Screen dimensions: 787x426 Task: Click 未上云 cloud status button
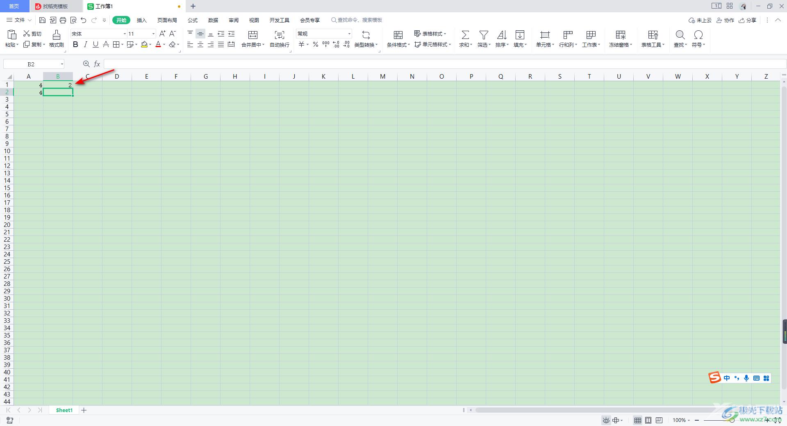pyautogui.click(x=700, y=20)
